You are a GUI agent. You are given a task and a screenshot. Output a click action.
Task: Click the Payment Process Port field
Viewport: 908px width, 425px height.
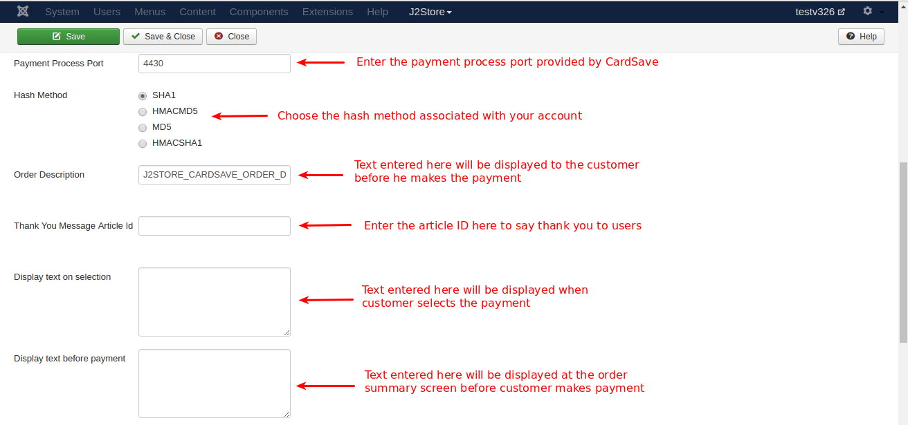[214, 64]
